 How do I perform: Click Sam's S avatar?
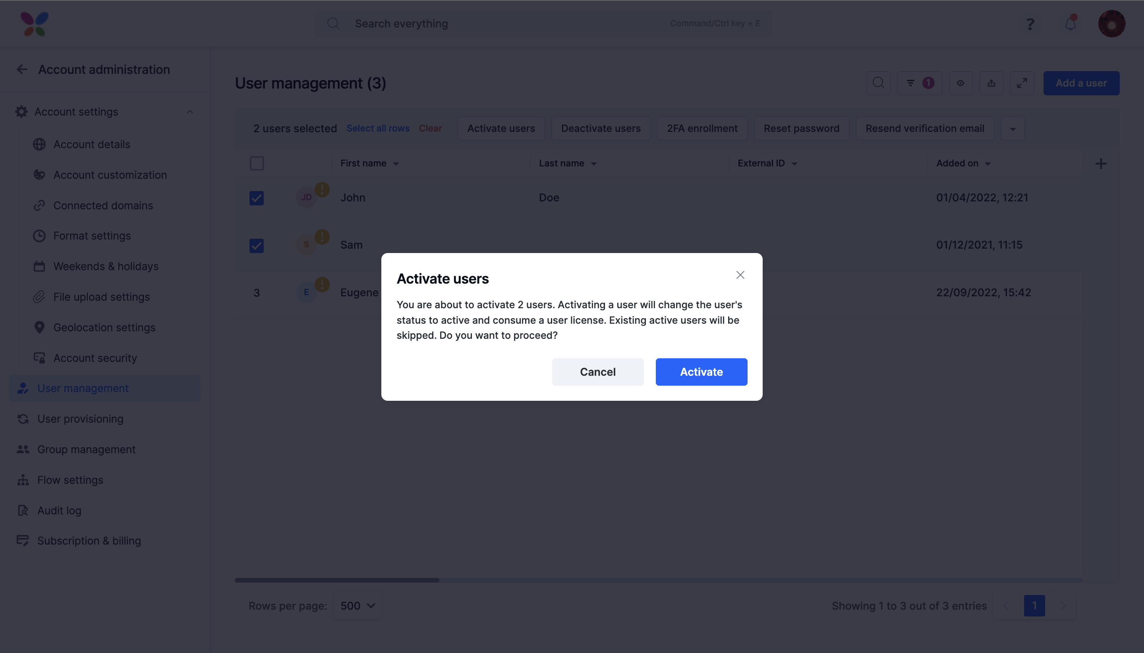coord(306,245)
